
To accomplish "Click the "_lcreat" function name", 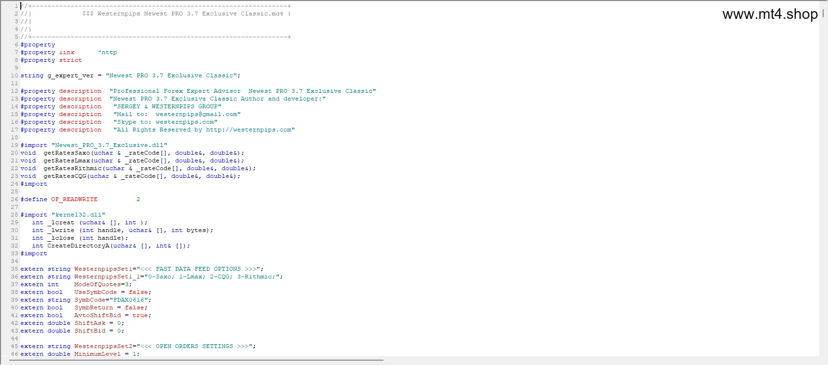I will [x=61, y=222].
